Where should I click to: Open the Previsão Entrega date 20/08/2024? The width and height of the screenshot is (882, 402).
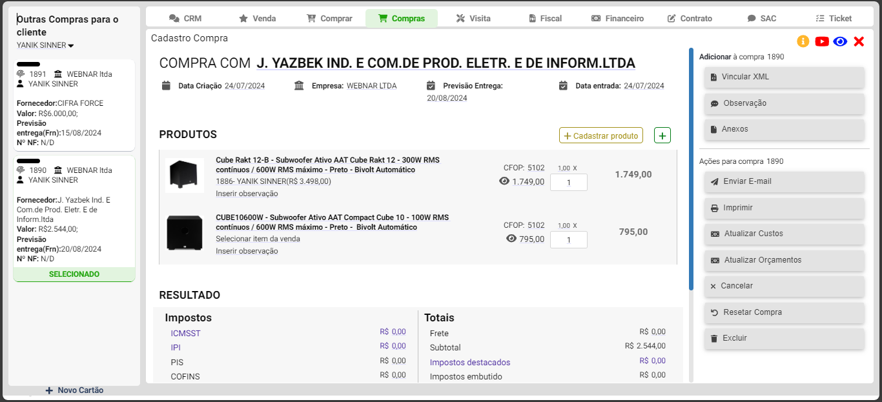(x=447, y=98)
